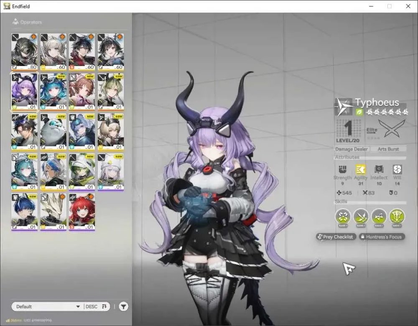Select the white panda-like operator card

(53, 132)
